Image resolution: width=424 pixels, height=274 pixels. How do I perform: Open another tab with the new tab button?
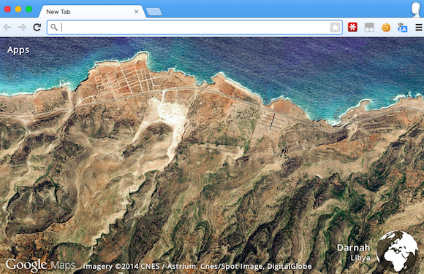click(154, 12)
